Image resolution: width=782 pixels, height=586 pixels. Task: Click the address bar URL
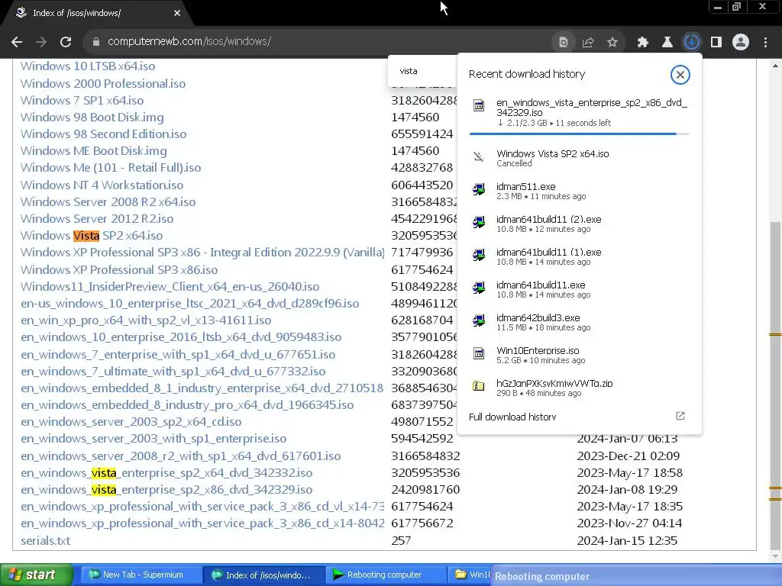189,42
